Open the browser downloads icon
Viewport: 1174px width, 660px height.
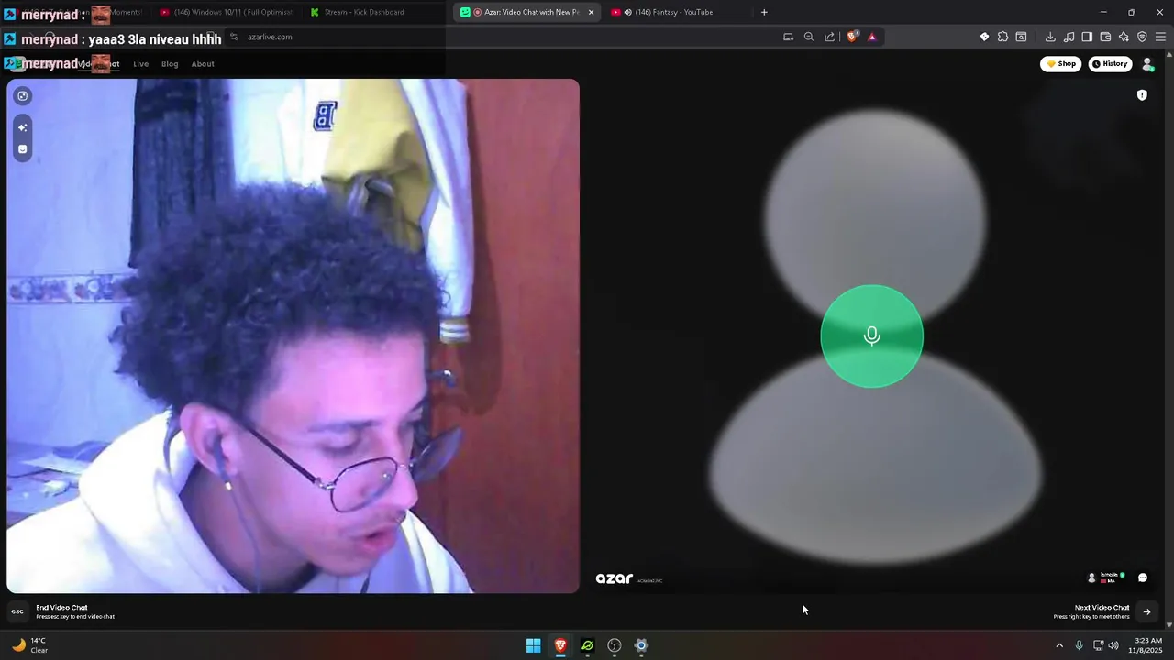coord(1050,37)
